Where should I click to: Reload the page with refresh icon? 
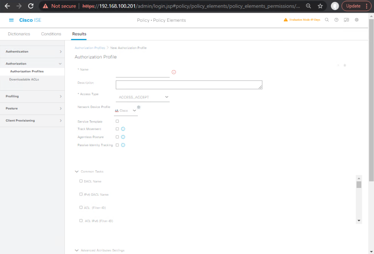(x=31, y=6)
